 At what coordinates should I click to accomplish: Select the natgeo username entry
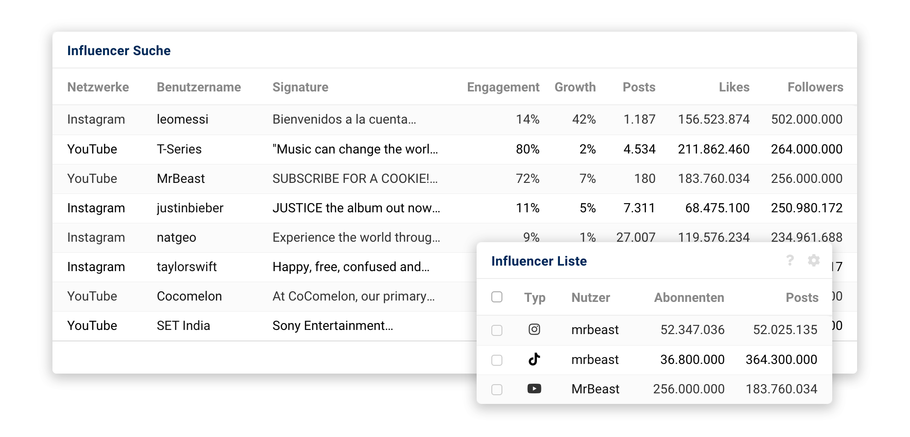tap(176, 238)
